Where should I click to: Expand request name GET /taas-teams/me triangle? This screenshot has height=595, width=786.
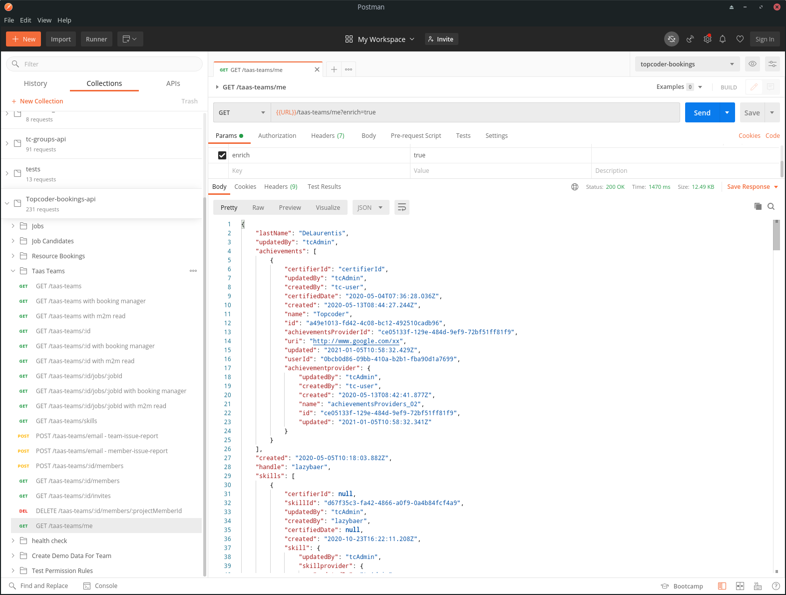click(217, 87)
